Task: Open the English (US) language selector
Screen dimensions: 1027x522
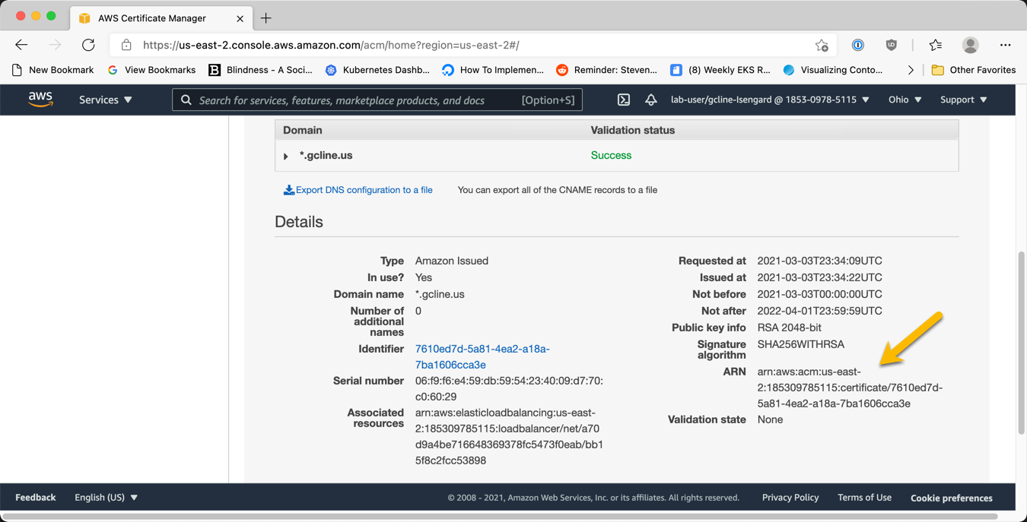Action: tap(105, 497)
